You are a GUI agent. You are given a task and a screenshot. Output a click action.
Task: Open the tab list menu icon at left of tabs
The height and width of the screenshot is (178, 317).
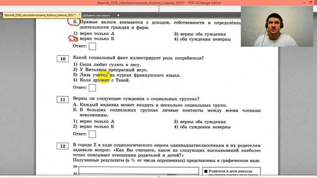pyautogui.click(x=1, y=15)
